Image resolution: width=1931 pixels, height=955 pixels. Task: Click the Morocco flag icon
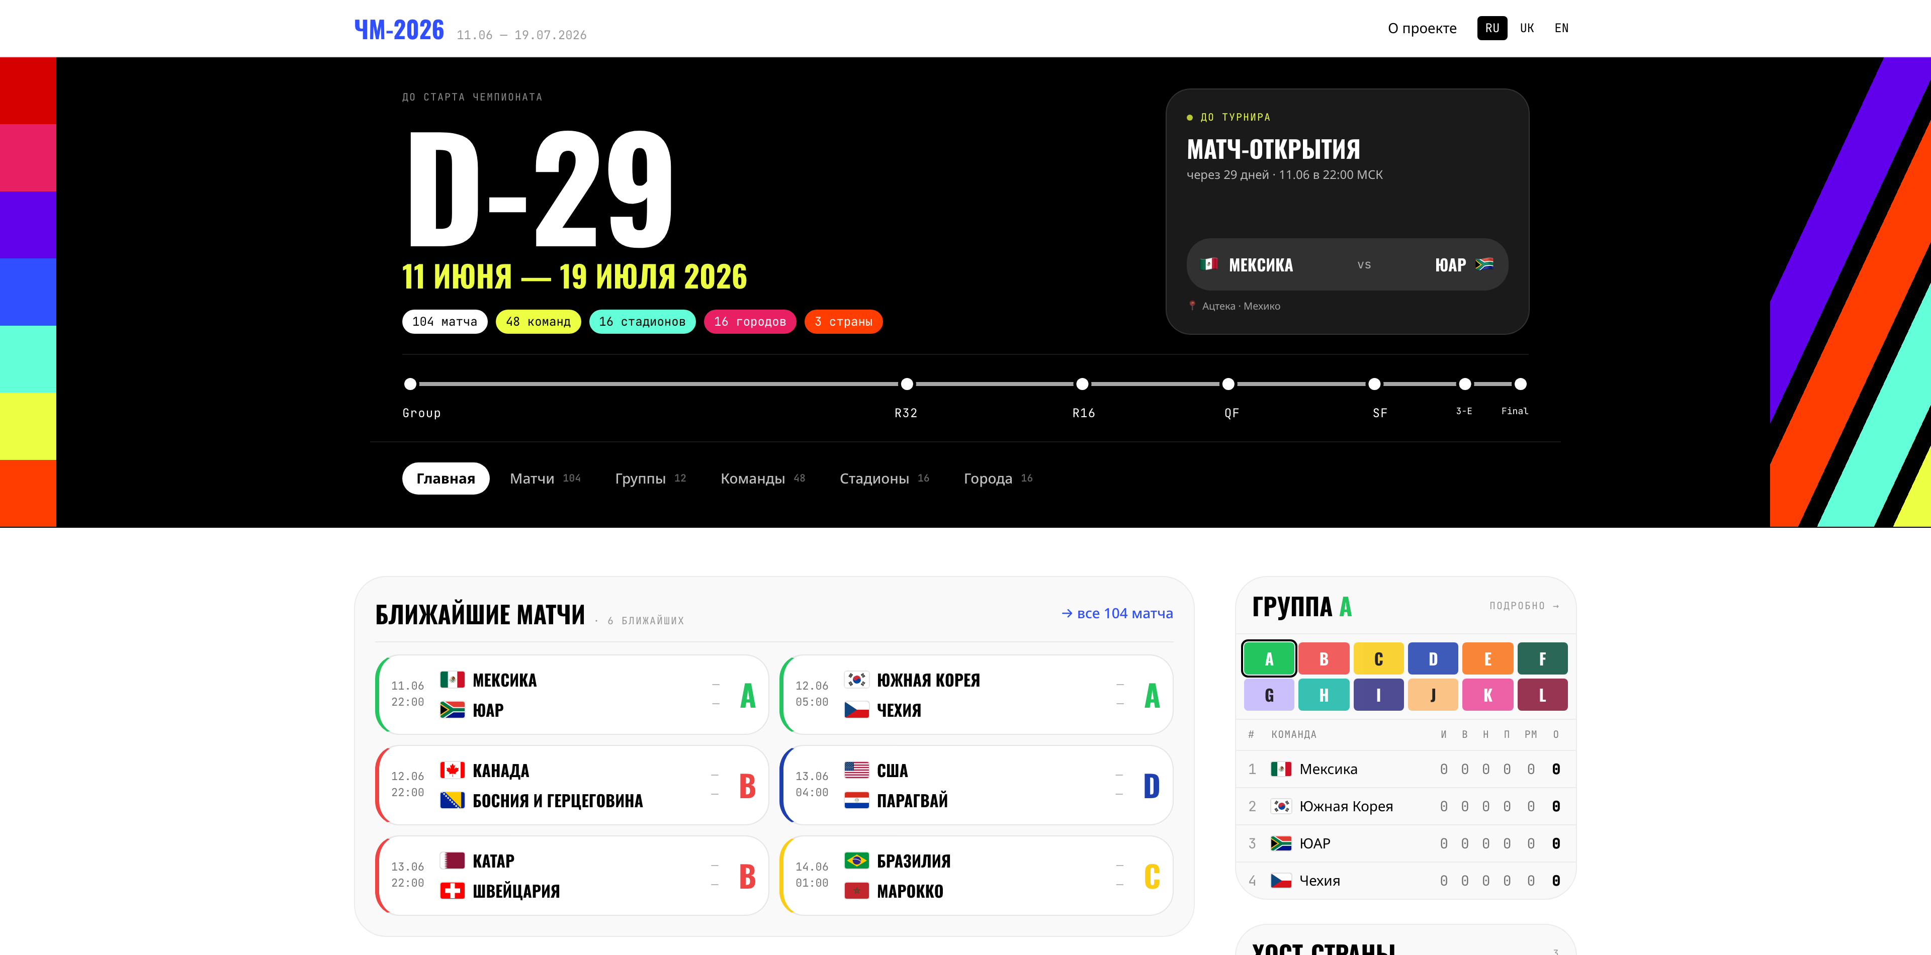click(856, 891)
